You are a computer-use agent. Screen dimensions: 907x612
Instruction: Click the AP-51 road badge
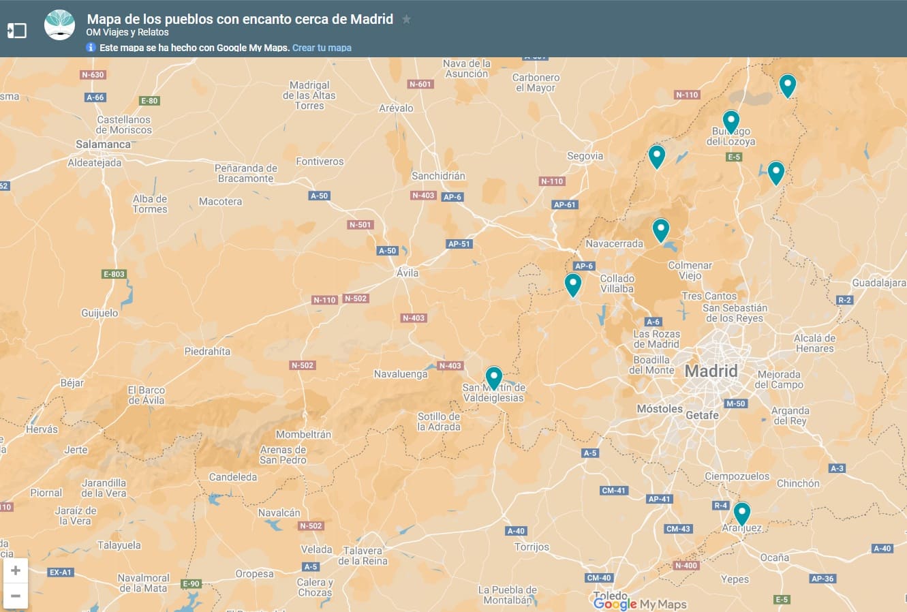coord(459,244)
